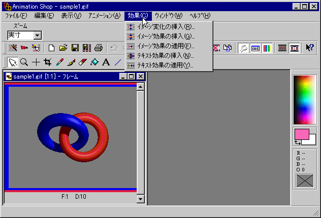Select the Text tool letter A
The width and height of the screenshot is (321, 218).
[106, 62]
